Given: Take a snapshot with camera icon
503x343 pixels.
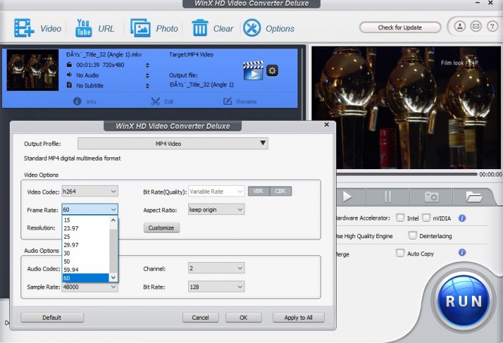Looking at the screenshot, I should coord(431,196).
